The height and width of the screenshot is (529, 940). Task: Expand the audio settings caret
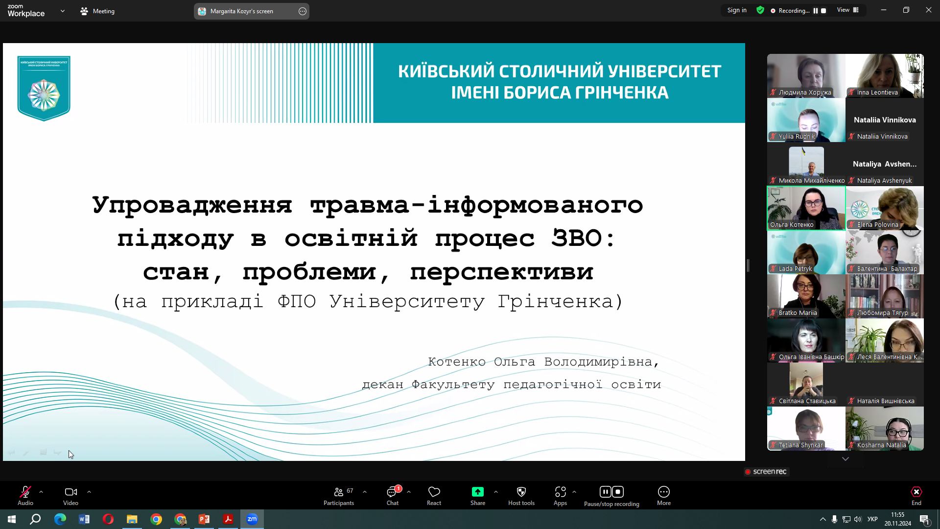pyautogui.click(x=41, y=492)
